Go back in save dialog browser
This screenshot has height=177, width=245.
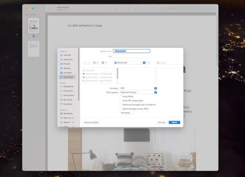point(85,62)
